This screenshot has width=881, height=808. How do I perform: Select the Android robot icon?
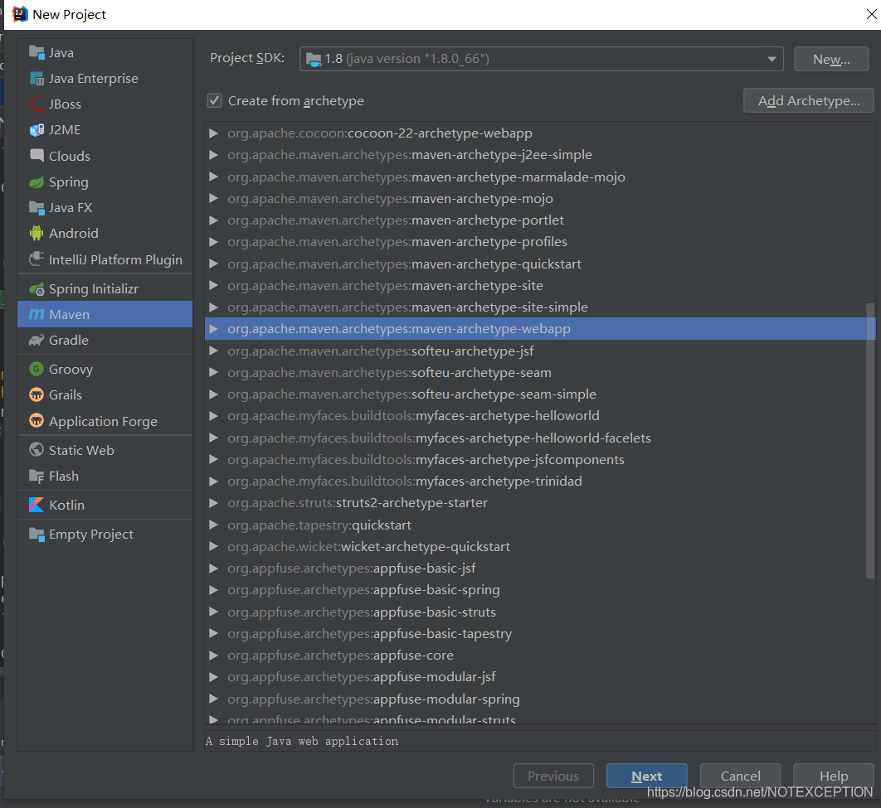coord(37,233)
